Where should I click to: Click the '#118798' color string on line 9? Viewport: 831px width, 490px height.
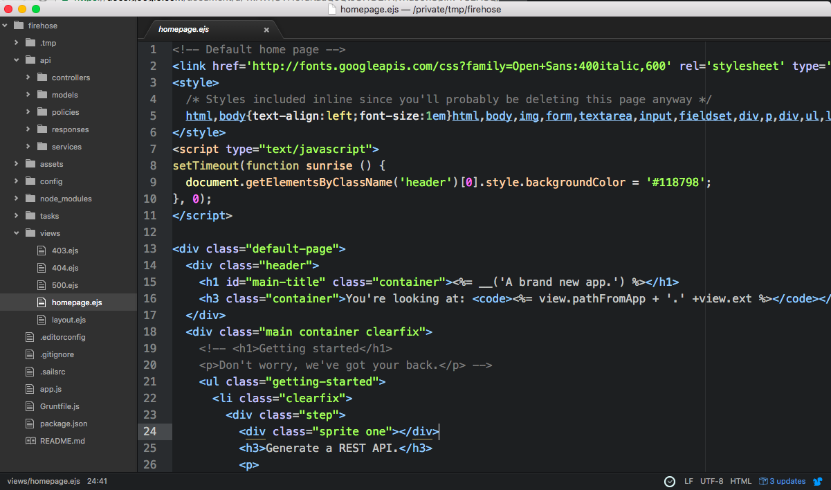(675, 182)
